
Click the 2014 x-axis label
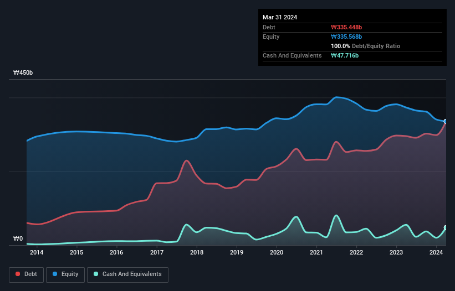(x=37, y=252)
